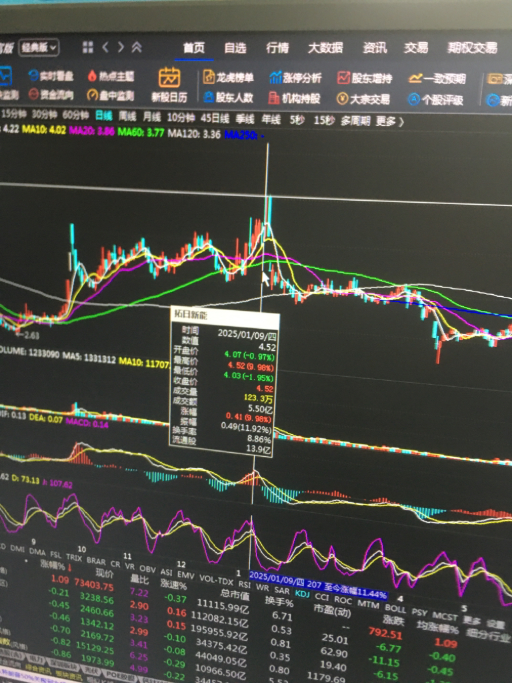Click the MA120 indicator label
The height and width of the screenshot is (683, 512).
(x=194, y=133)
